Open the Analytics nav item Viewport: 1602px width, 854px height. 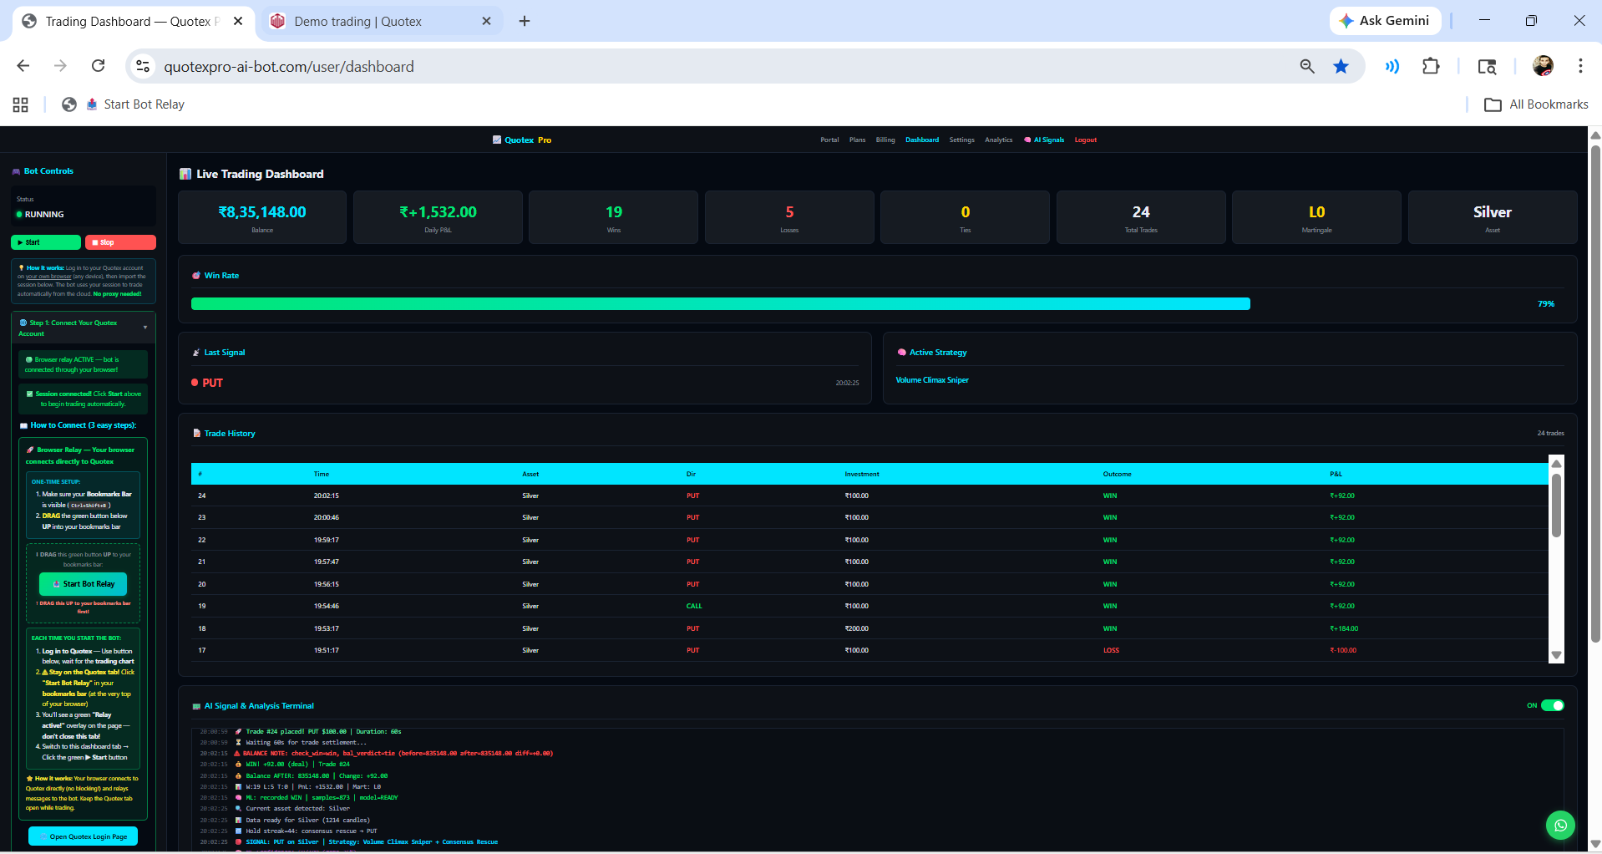click(x=998, y=140)
